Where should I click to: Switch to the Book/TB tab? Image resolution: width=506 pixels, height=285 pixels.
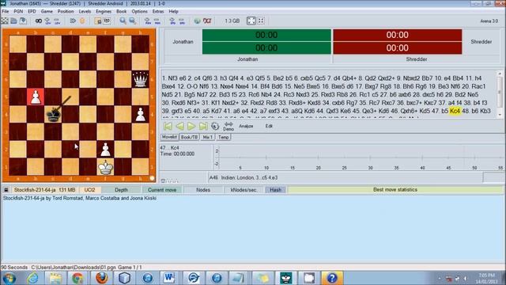point(189,137)
